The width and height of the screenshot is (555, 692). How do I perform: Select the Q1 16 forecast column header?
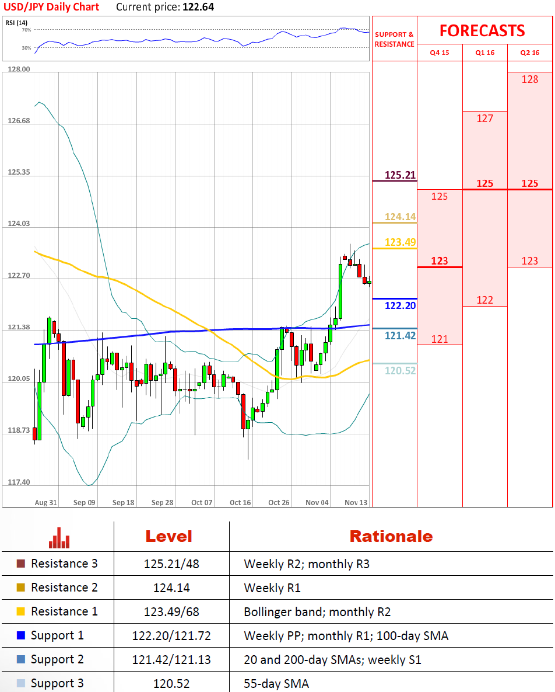pos(485,53)
